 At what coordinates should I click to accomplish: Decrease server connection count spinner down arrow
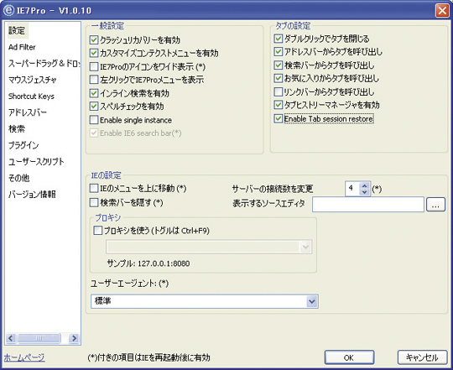[365, 192]
